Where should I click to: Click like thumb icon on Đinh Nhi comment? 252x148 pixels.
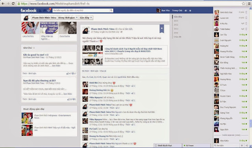pos(133,86)
